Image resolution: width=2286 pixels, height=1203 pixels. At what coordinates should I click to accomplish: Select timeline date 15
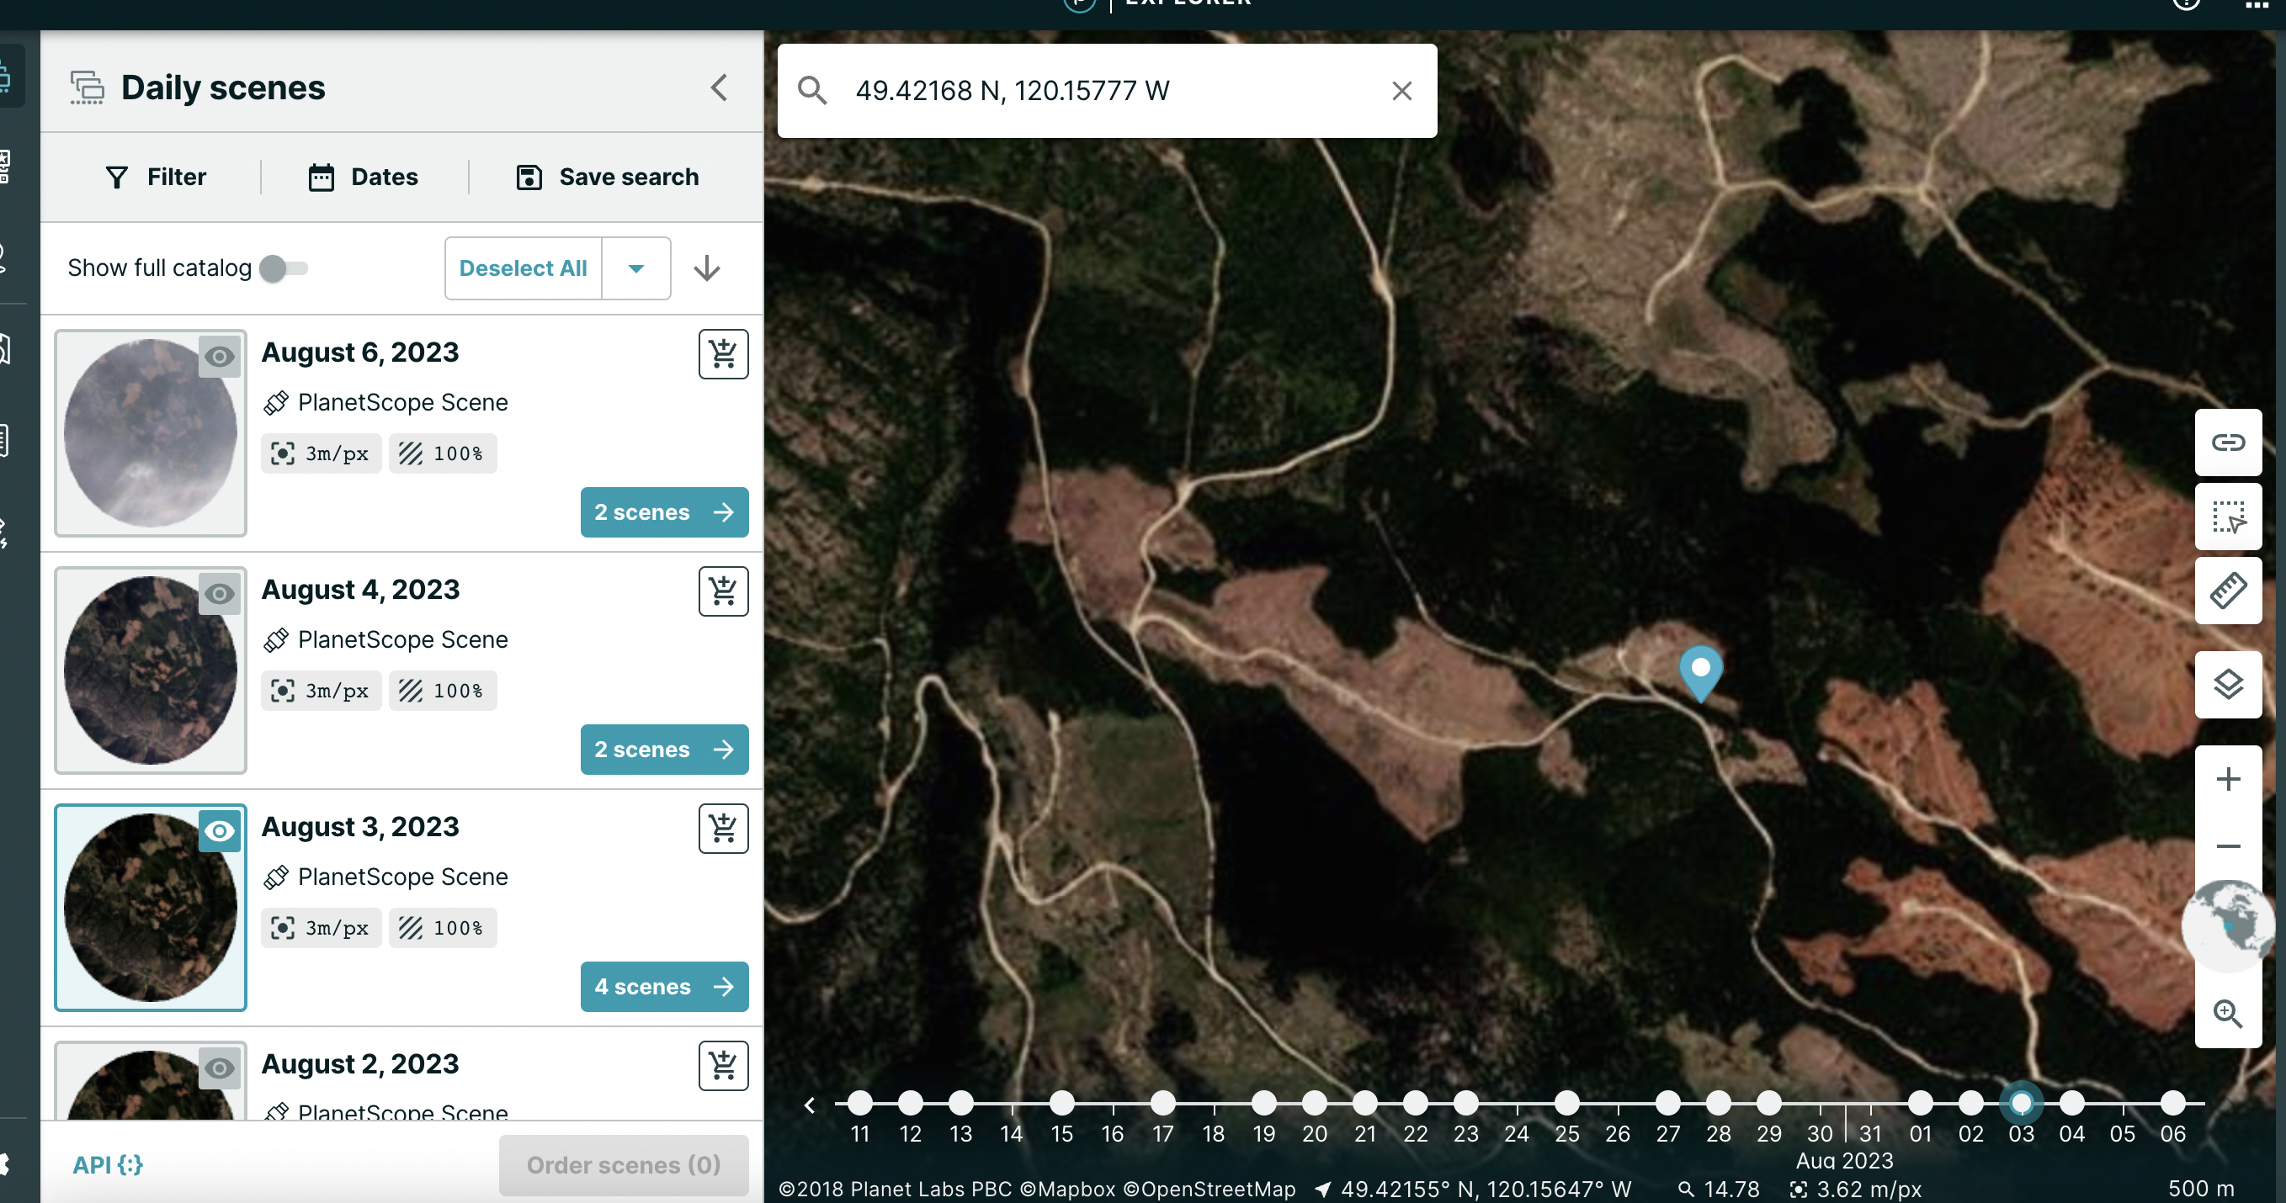(x=1061, y=1103)
